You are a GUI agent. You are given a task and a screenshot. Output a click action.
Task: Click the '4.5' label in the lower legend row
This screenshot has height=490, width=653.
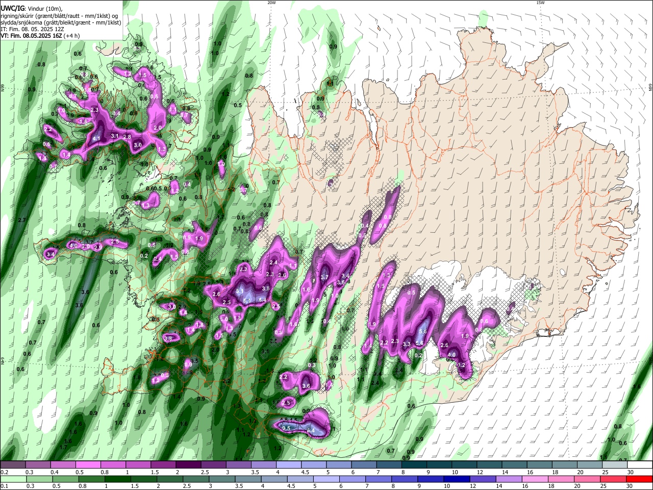point(291,486)
